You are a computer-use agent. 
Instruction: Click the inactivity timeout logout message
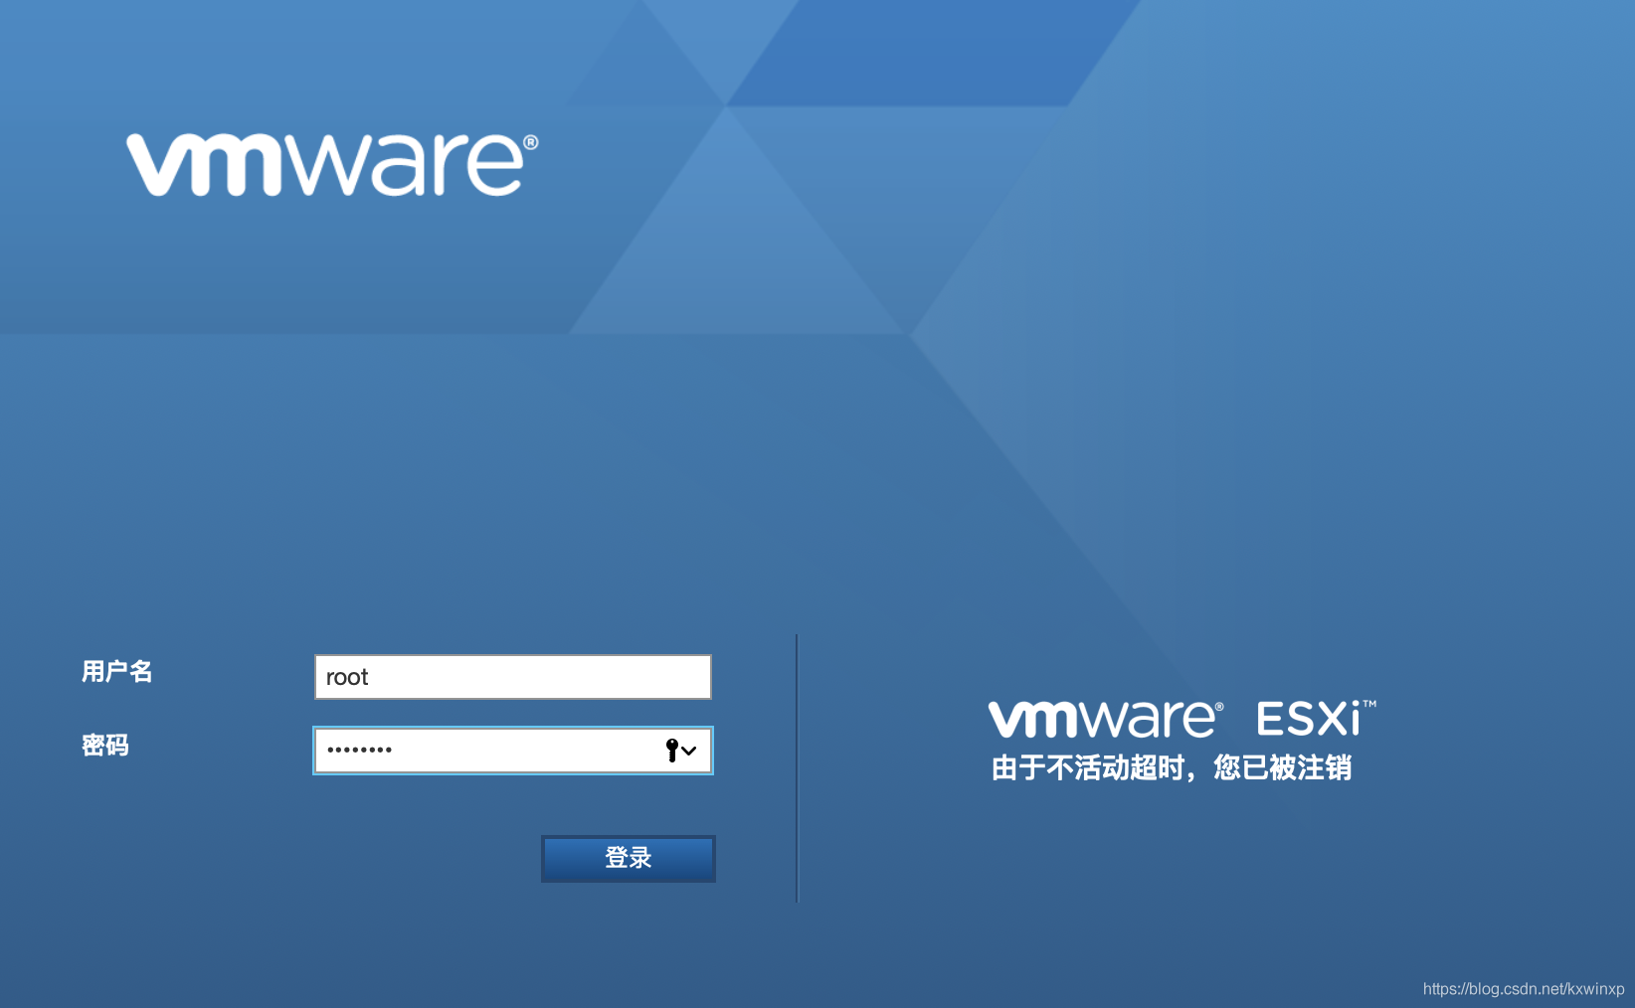coord(1171,768)
